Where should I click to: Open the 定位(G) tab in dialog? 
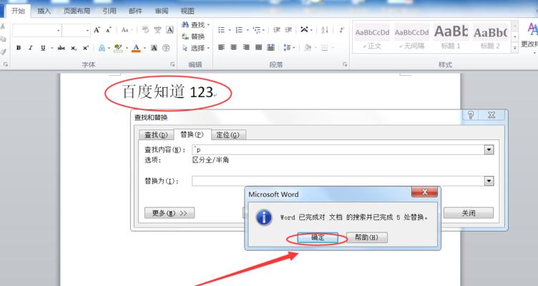[x=228, y=134]
